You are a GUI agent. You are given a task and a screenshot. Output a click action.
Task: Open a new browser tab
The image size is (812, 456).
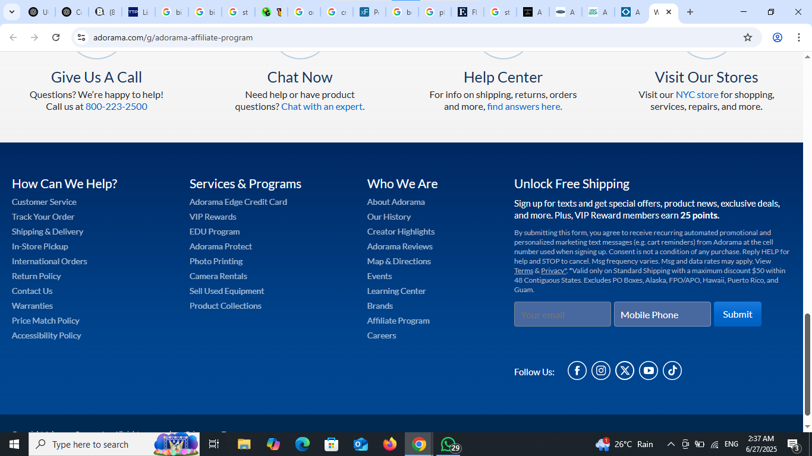(x=690, y=12)
